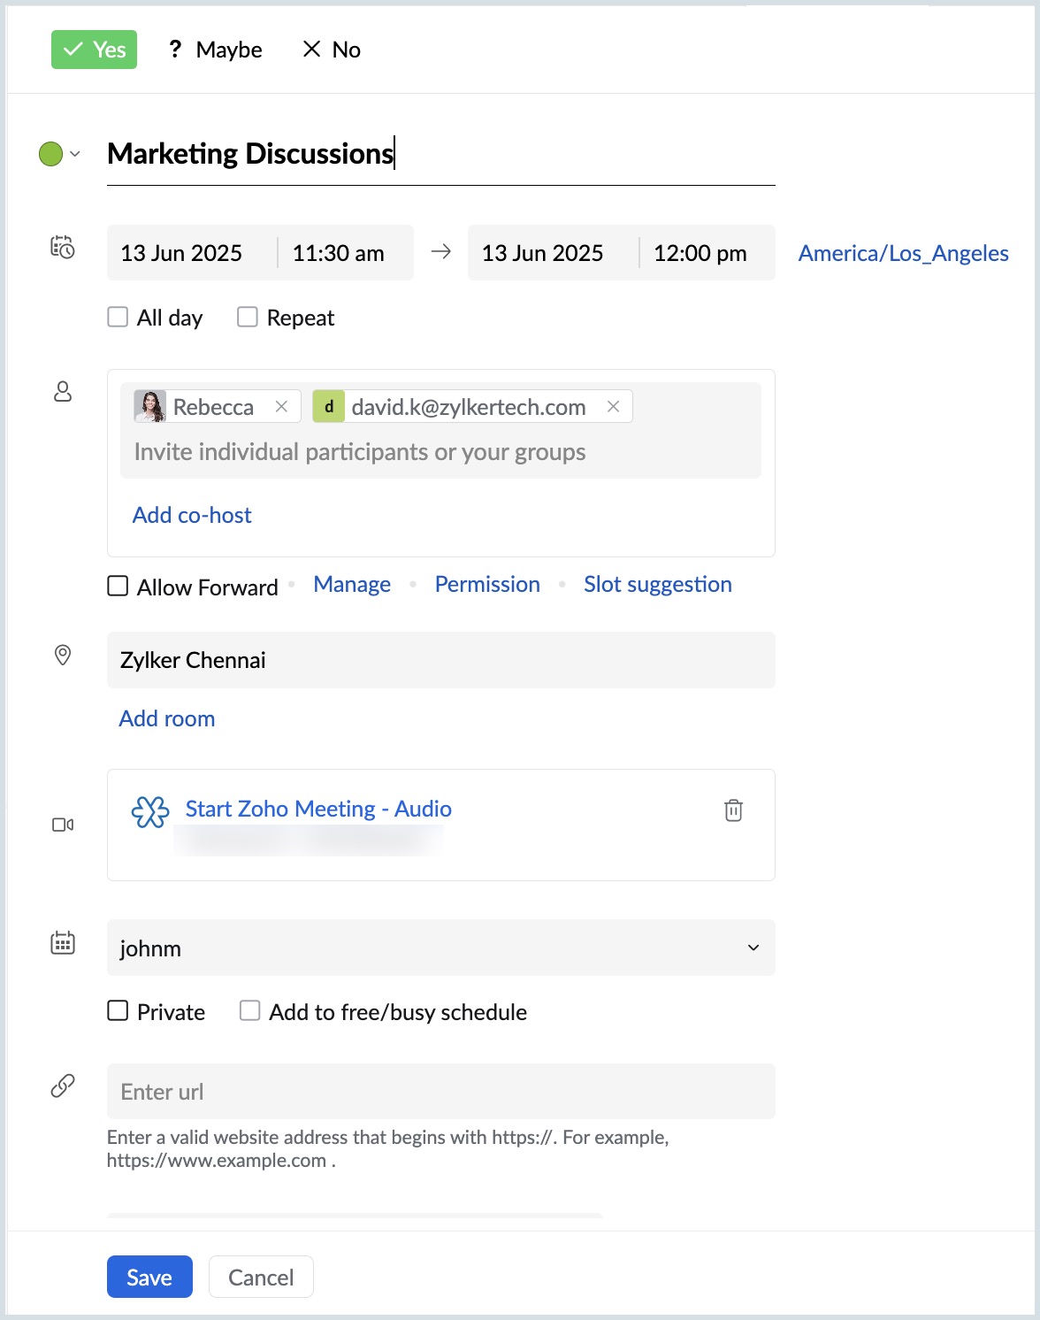Screen dimensions: 1040x1320
Task: Open the 11:30 am start time picker
Action: click(x=339, y=253)
